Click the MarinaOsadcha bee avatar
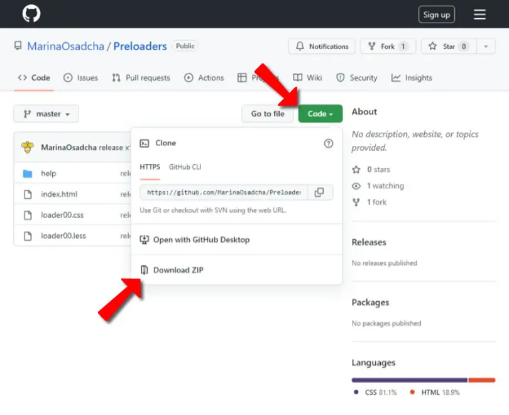Viewport: 509px width, 415px height. pos(28,147)
